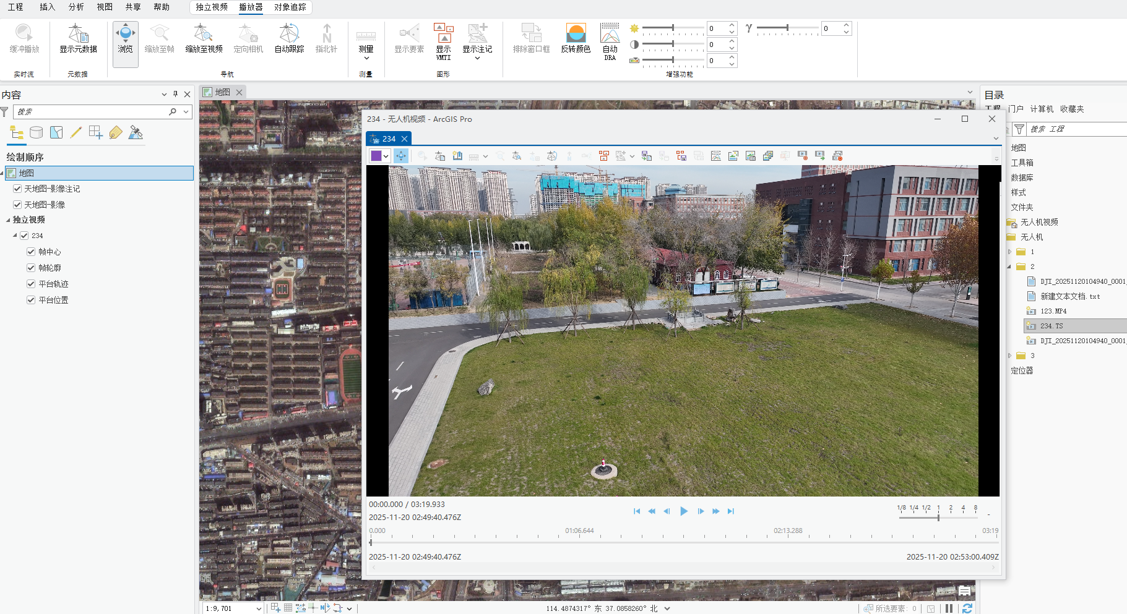The height and width of the screenshot is (614, 1127).
Task: Click the filter funnel icon in 目录 pane
Action: (x=1019, y=129)
